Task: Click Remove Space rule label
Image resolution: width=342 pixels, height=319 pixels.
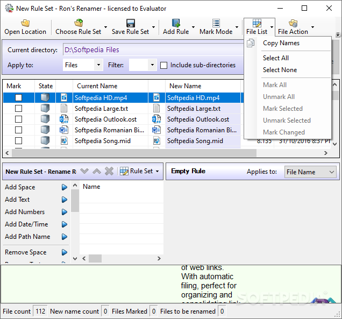Action: coord(25,252)
